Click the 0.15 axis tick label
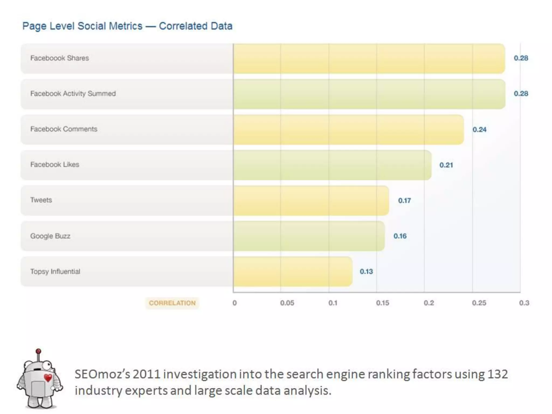This screenshot has width=552, height=414. 382,303
